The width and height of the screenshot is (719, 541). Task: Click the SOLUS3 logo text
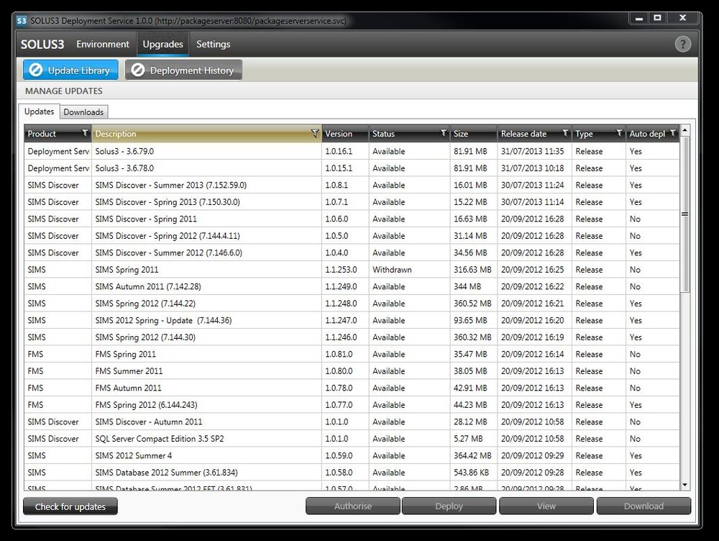(42, 45)
